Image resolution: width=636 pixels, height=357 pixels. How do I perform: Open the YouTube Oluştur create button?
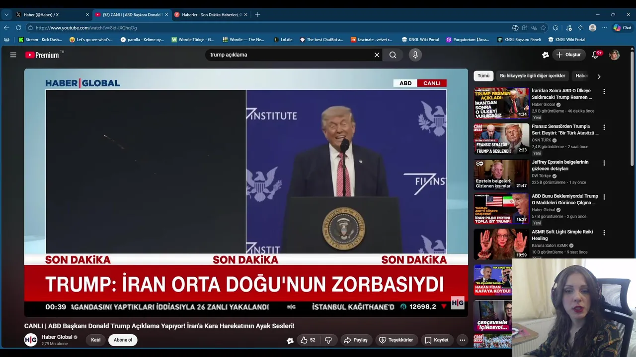[568, 55]
